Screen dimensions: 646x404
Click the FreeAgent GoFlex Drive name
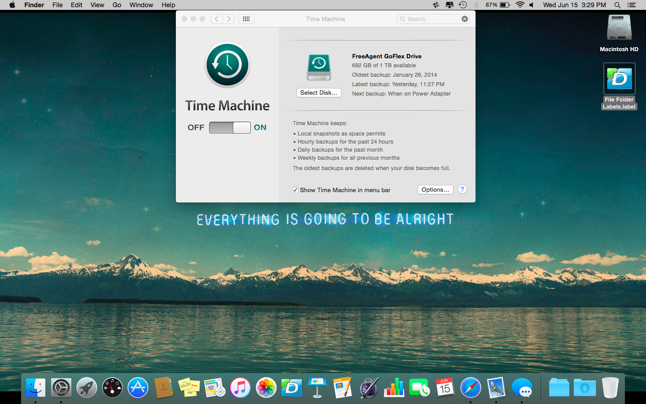387,56
